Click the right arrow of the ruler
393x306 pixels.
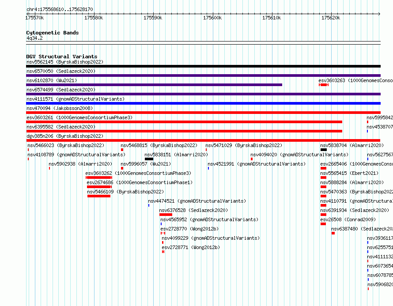click(379, 14)
